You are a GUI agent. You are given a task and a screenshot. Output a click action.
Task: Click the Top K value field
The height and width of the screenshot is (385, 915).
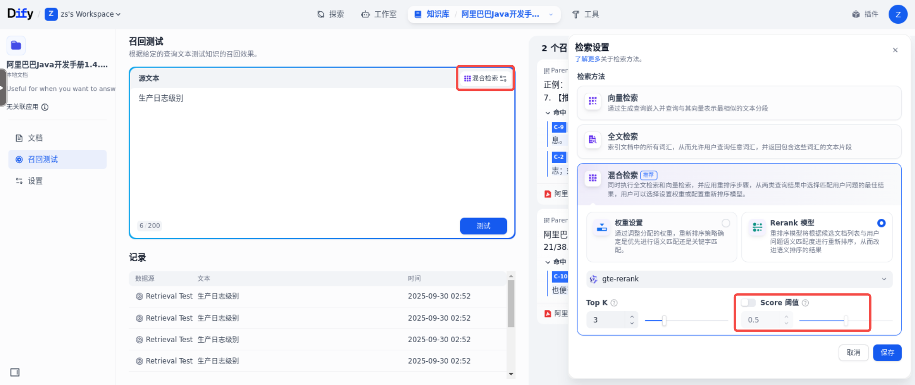[607, 320]
